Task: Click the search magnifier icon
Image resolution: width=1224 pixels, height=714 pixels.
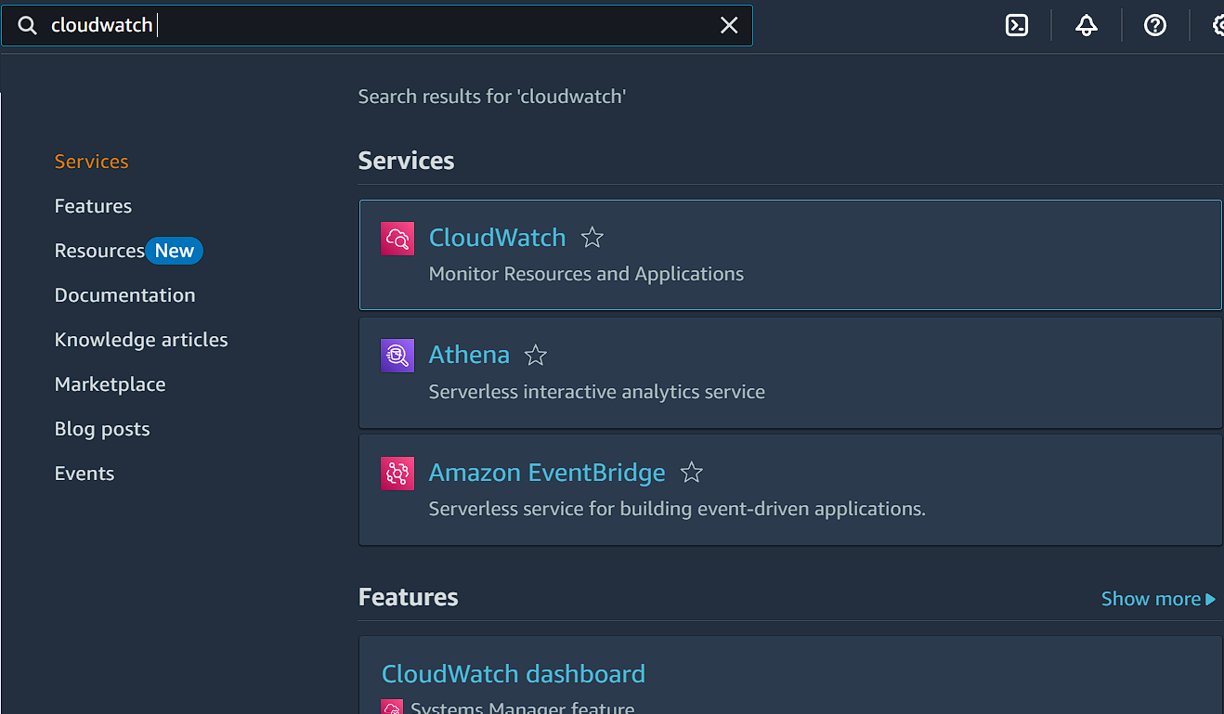Action: (x=28, y=25)
